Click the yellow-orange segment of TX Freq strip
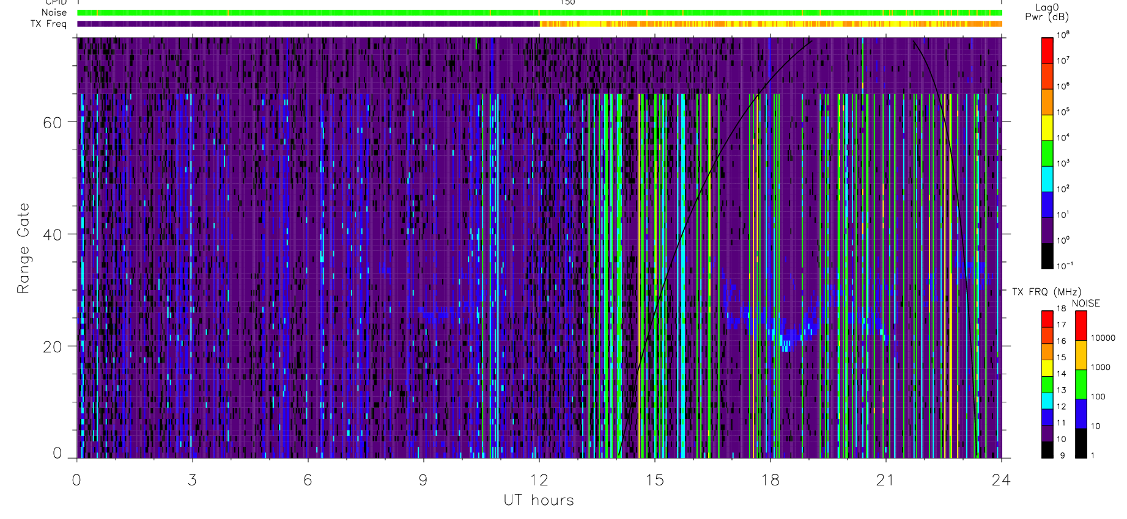Image resolution: width=1127 pixels, height=519 pixels. 771,24
